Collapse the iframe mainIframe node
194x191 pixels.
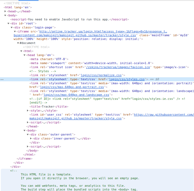15,31
